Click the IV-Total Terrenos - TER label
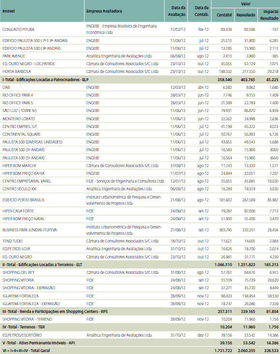280x354 pixels. point(24,327)
